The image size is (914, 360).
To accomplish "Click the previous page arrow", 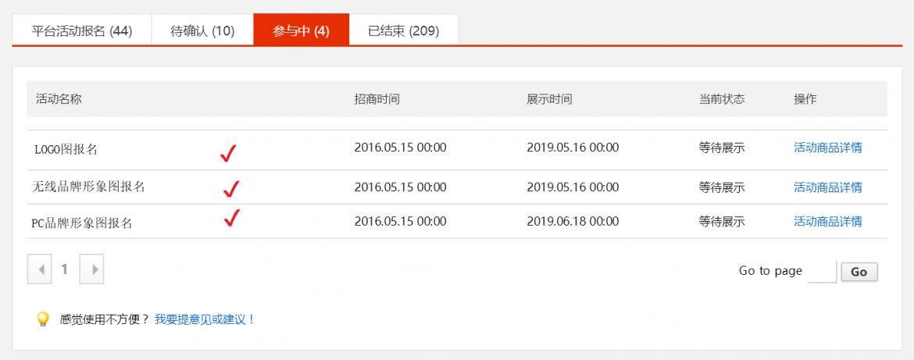I will pyautogui.click(x=40, y=269).
